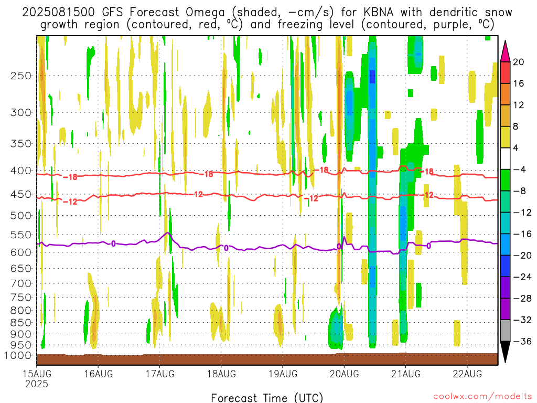
Task: Click the magenta-purple -32 to -28 colorbar swatch
Action: point(505,309)
